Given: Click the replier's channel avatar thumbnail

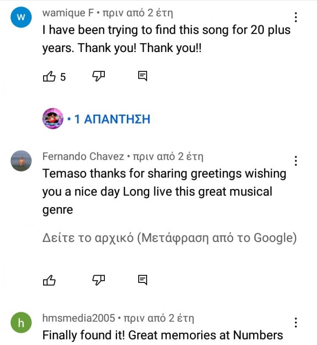Looking at the screenshot, I should 53,119.
